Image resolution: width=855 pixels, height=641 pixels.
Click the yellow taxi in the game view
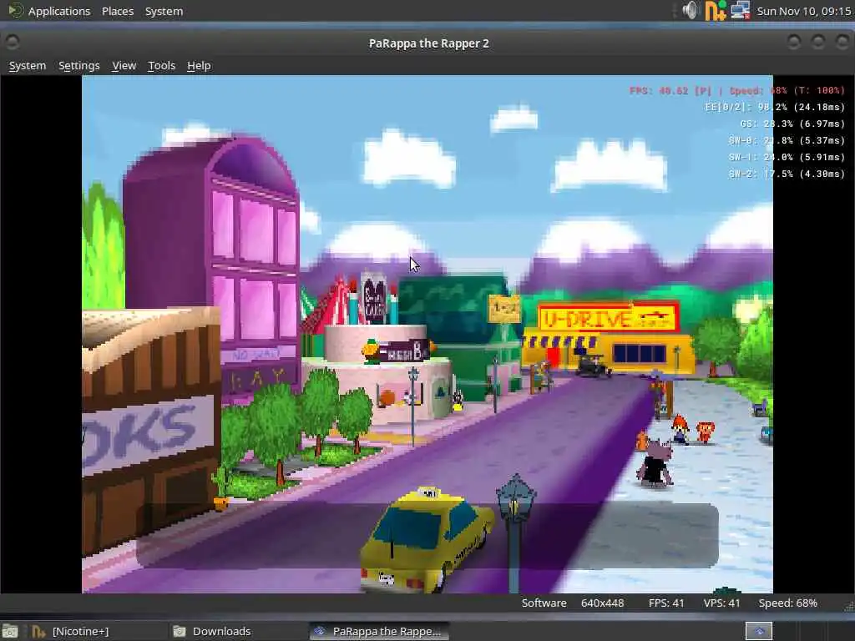[427, 540]
